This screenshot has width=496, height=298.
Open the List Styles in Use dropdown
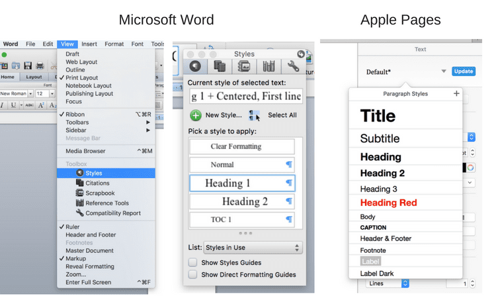pos(253,248)
